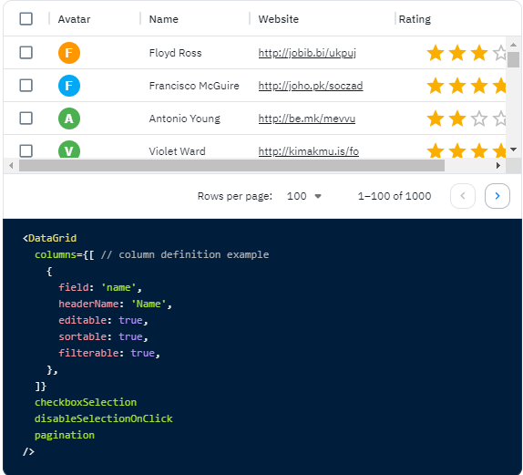Click Francisco McGuire's blue F avatar
Viewport: 523px width, 475px height.
click(69, 86)
